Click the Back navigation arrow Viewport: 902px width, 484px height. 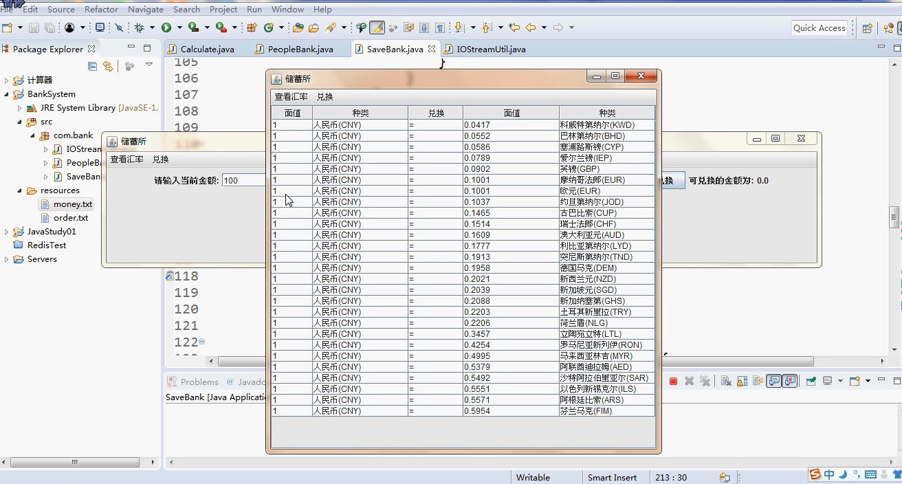click(531, 27)
